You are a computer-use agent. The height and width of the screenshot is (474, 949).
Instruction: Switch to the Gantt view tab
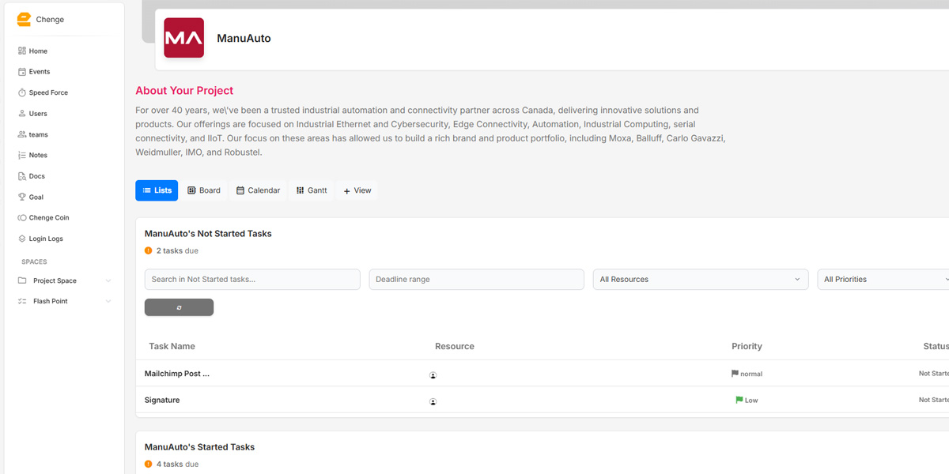[x=312, y=190]
